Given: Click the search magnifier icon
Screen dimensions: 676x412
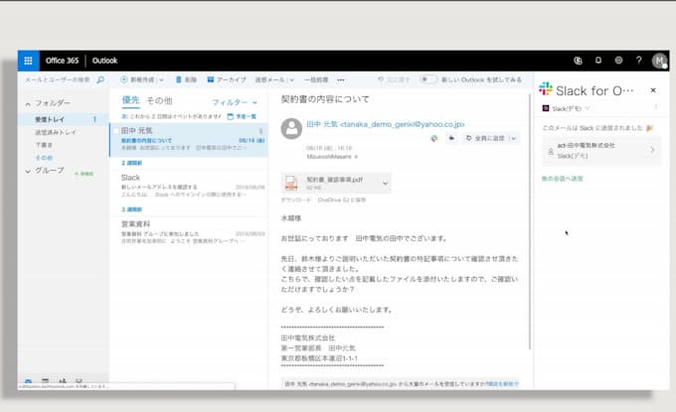Looking at the screenshot, I should (99, 79).
